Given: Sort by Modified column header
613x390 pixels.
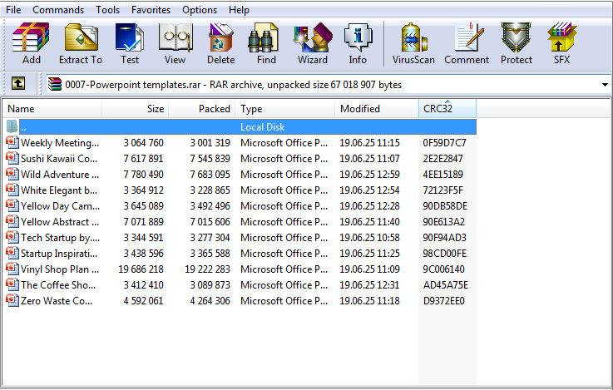Looking at the screenshot, I should tap(377, 109).
